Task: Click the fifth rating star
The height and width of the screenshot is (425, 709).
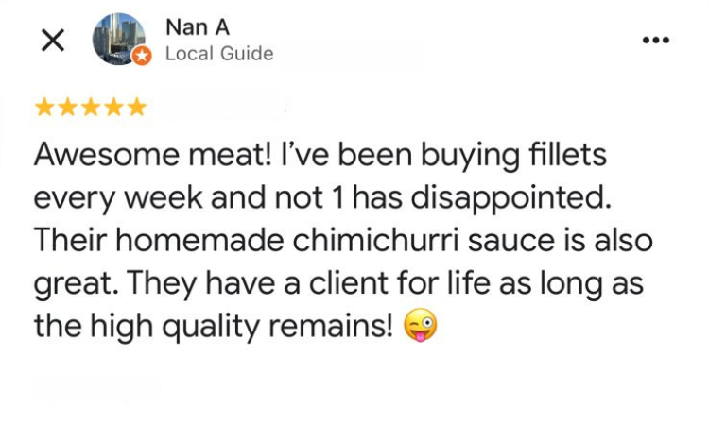Action: pos(137,107)
